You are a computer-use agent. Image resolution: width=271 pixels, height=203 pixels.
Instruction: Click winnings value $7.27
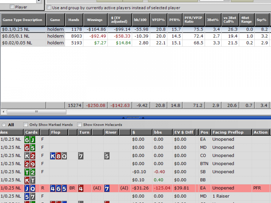click(100, 43)
